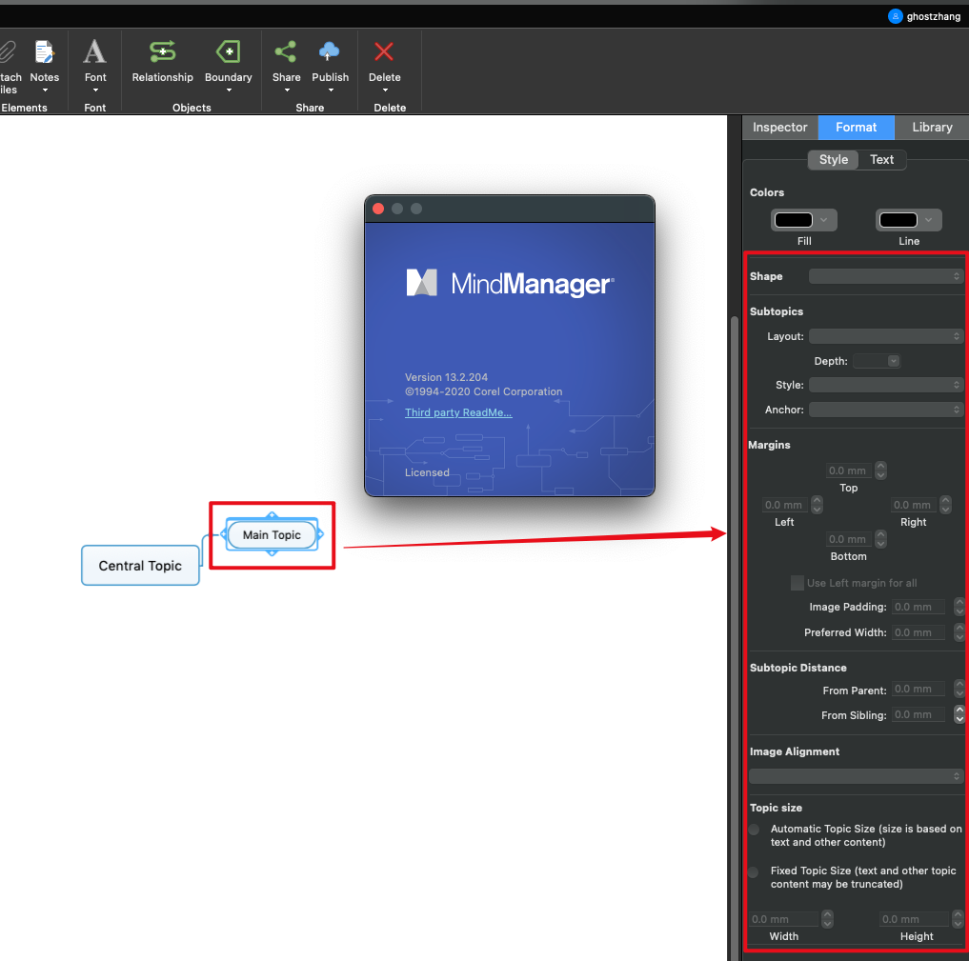Click the red Delete icon
Viewport: 969px width, 961px height.
(x=384, y=52)
